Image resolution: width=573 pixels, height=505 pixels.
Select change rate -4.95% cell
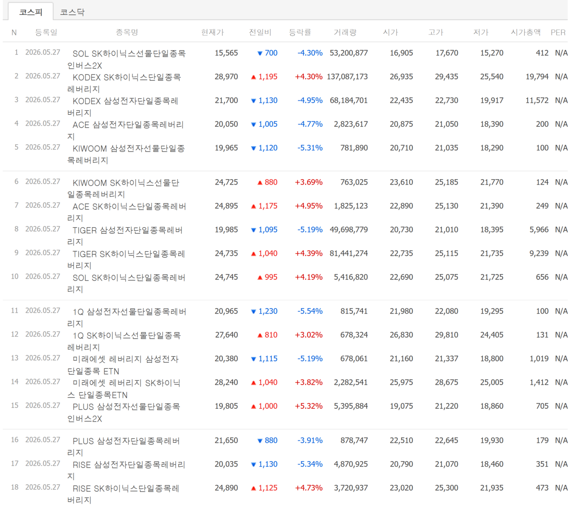click(310, 100)
